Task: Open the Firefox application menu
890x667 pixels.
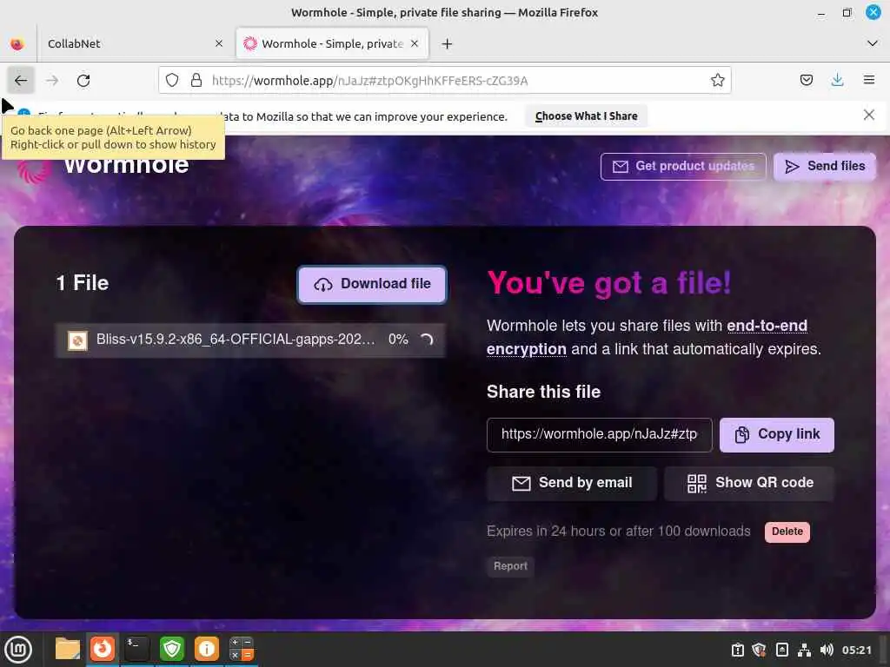Action: click(x=868, y=80)
